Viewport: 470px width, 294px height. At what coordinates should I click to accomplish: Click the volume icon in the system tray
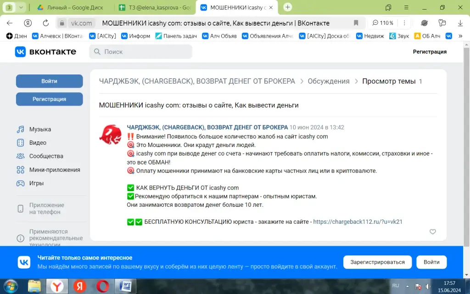[x=428, y=286]
